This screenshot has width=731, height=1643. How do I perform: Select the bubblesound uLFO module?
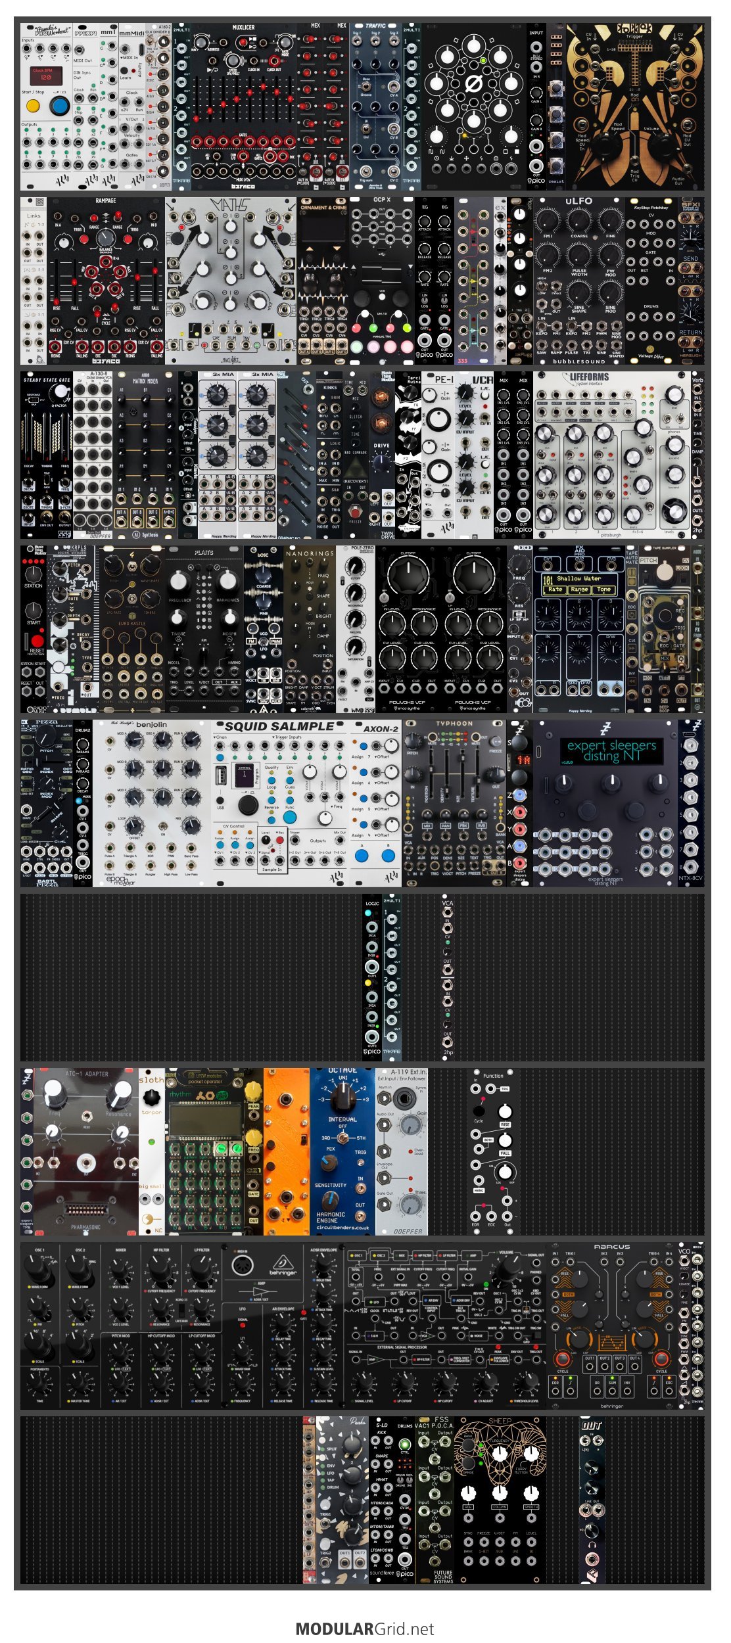579,281
